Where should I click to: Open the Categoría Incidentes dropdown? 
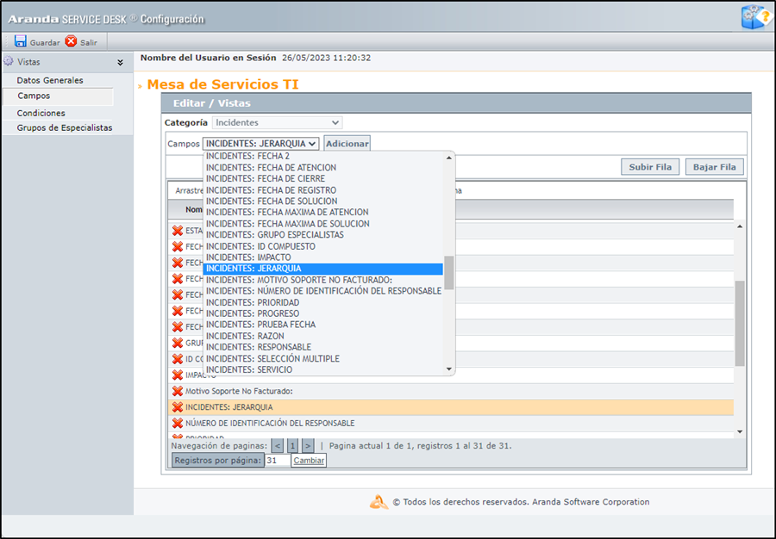[277, 122]
